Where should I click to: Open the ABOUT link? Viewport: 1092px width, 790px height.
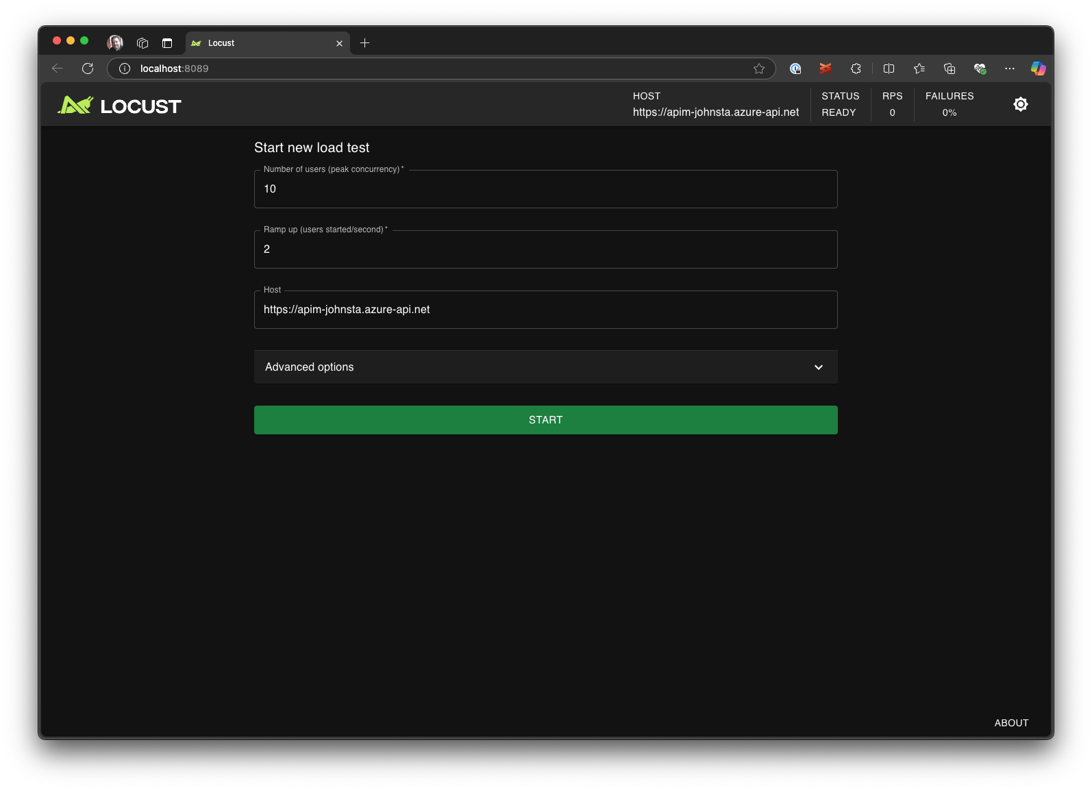point(1010,723)
